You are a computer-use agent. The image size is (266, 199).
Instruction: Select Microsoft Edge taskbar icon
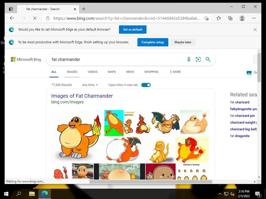pyautogui.click(x=45, y=194)
